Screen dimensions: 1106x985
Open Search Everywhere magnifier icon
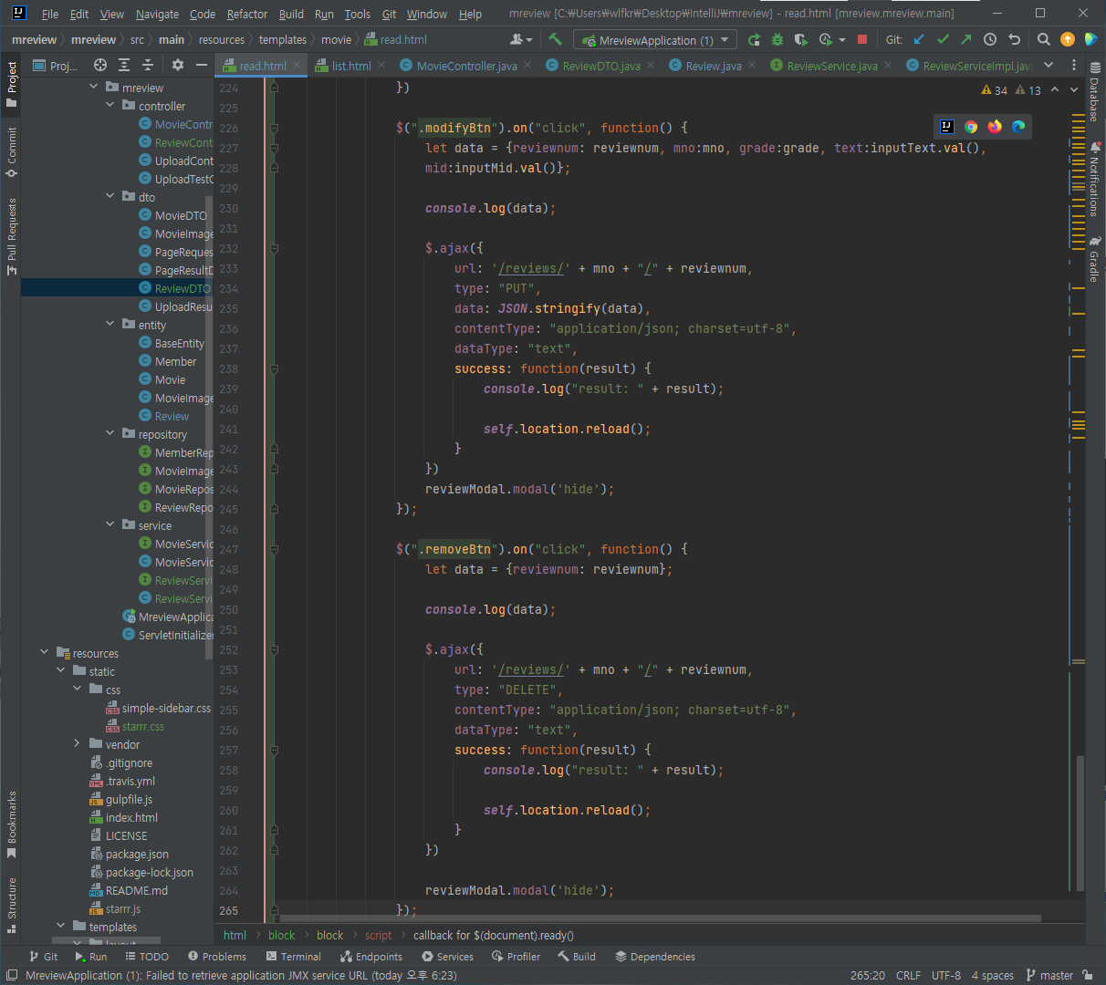pos(1044,39)
